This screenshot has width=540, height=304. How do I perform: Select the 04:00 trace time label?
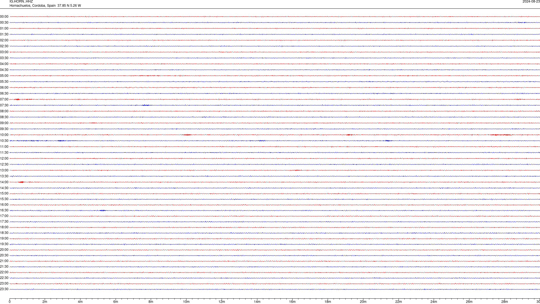pyautogui.click(x=4, y=64)
